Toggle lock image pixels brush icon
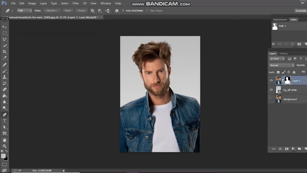Viewport: 307px width, 173px height. pyautogui.click(x=283, y=72)
